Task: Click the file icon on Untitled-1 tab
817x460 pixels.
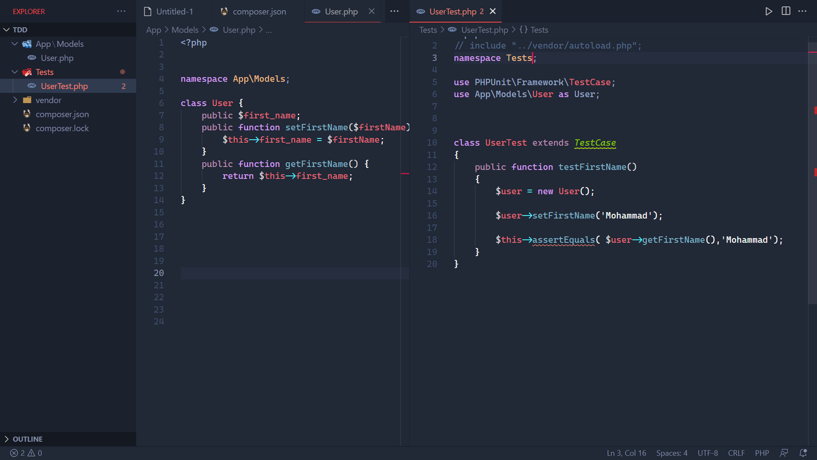Action: pyautogui.click(x=148, y=11)
